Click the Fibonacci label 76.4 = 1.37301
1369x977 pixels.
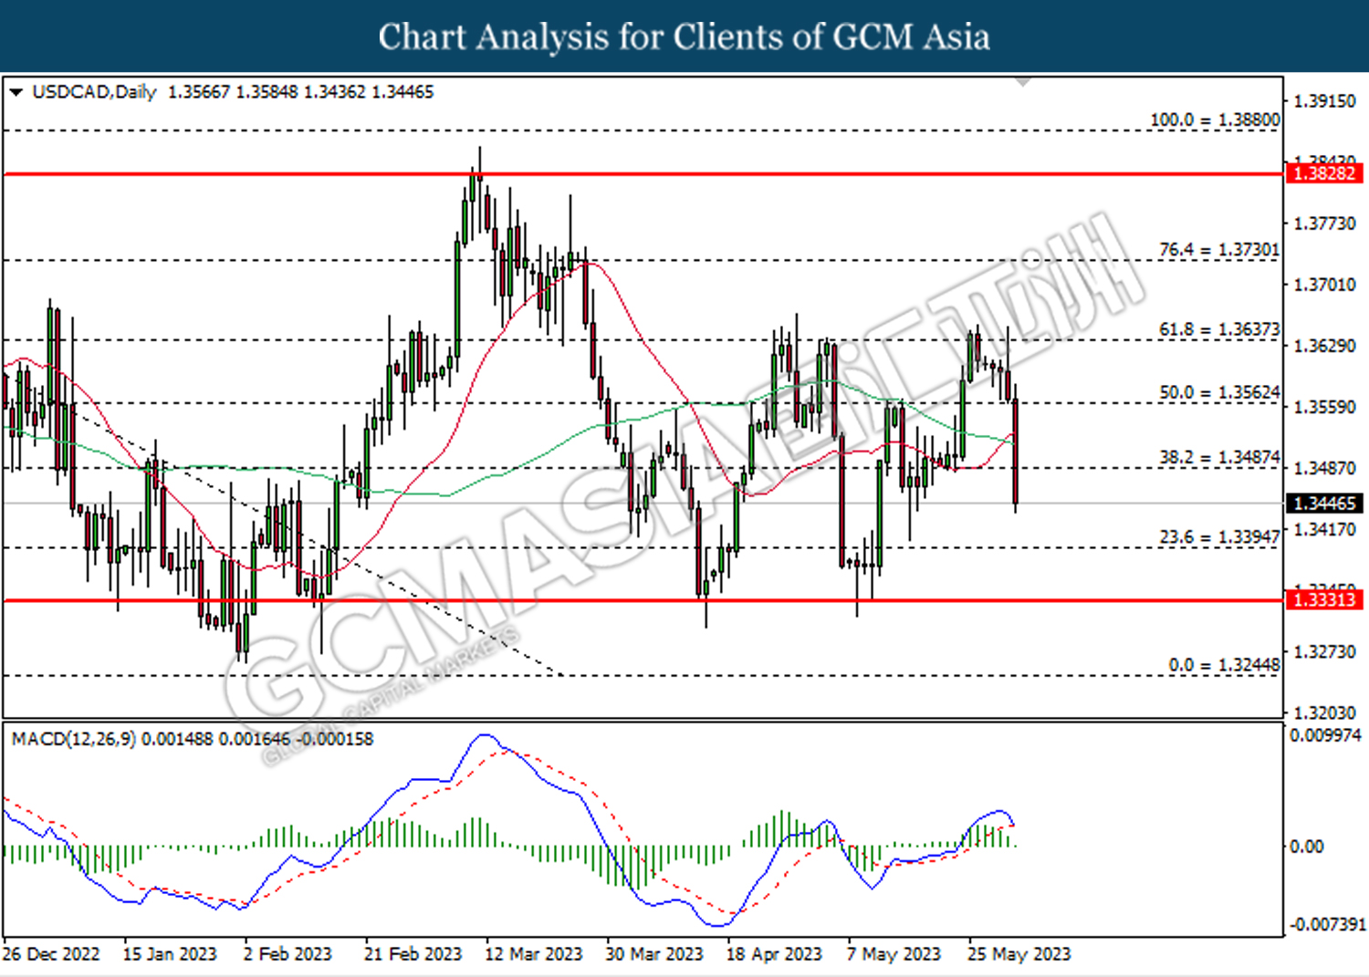[x=1219, y=249]
